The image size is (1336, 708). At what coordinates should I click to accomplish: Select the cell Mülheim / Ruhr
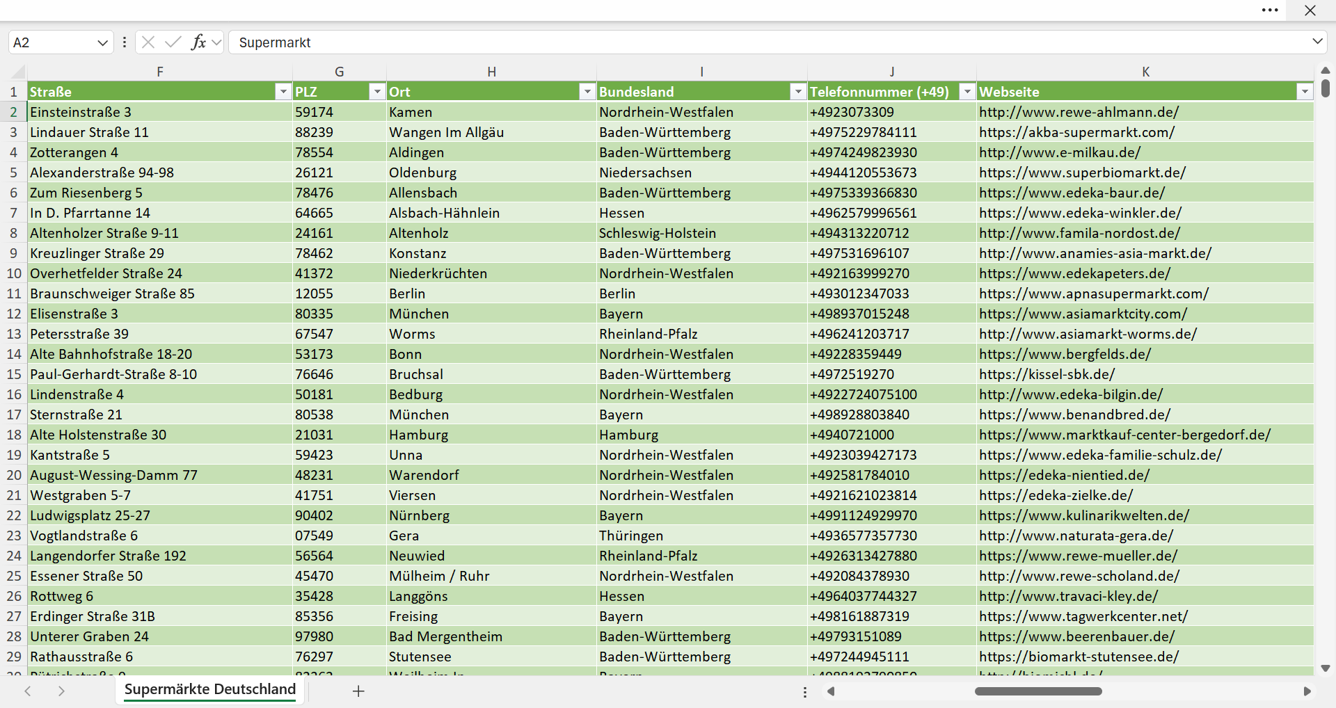[x=491, y=576]
